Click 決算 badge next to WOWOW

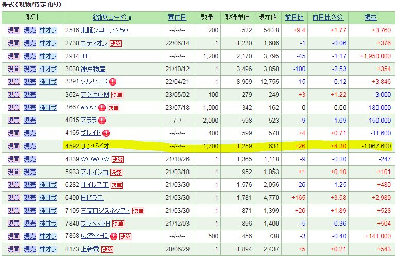pyautogui.click(x=117, y=160)
